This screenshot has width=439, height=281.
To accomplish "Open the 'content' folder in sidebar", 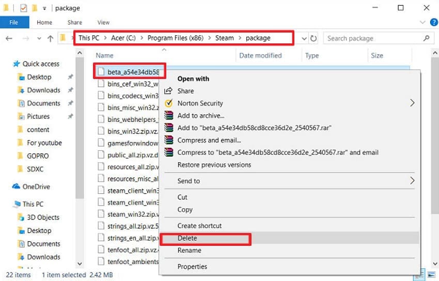I will (x=38, y=130).
